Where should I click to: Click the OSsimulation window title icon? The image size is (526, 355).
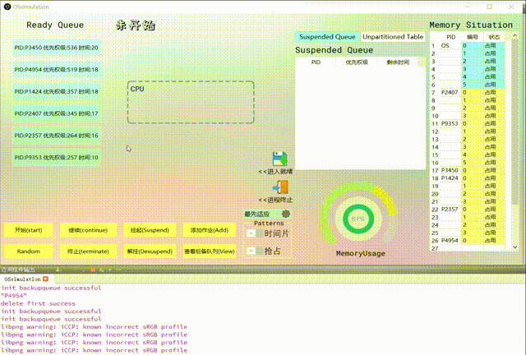point(7,7)
